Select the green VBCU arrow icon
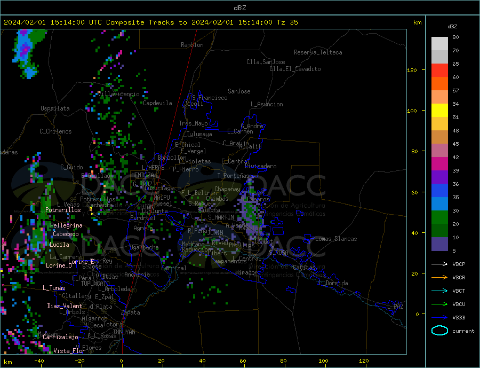The height and width of the screenshot is (368, 480). pyautogui.click(x=439, y=304)
